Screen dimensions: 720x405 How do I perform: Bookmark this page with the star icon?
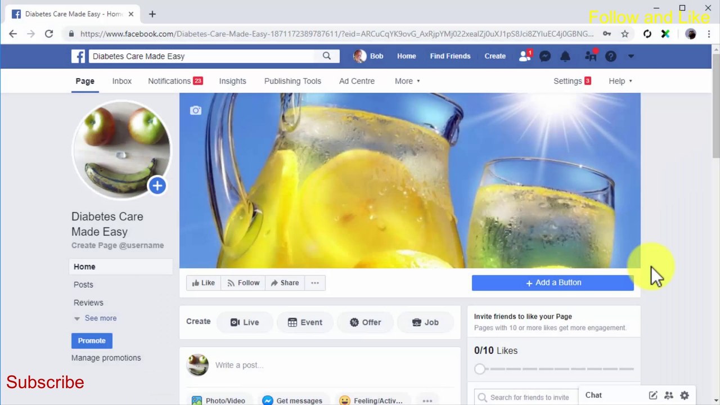tap(625, 34)
